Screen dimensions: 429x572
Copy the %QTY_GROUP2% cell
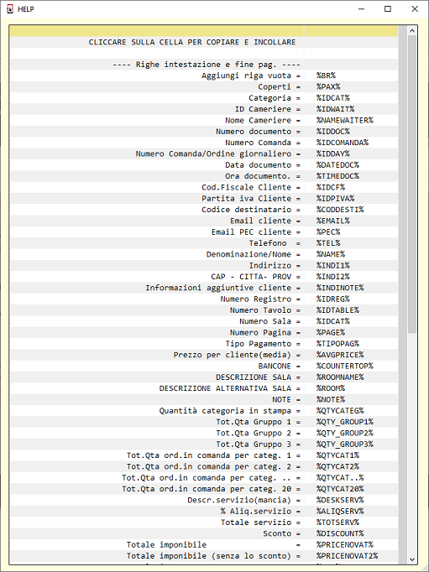tap(351, 433)
